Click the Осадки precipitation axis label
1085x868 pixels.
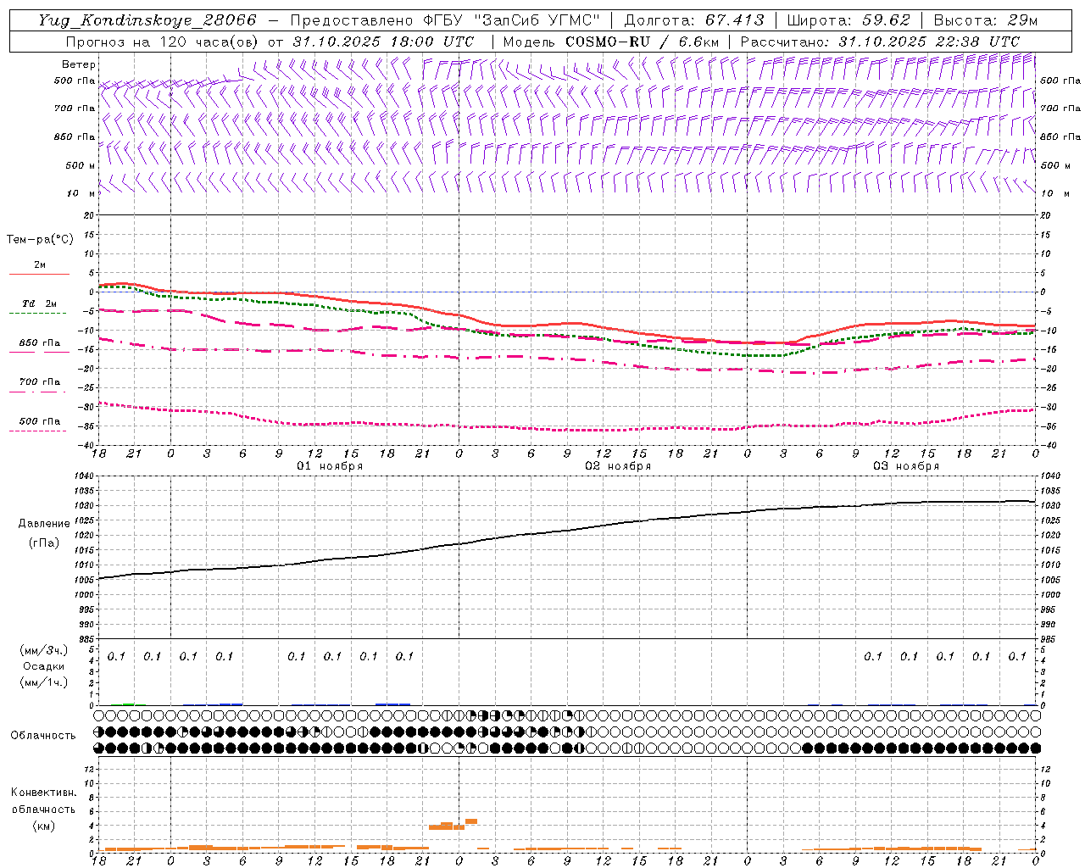click(x=44, y=666)
